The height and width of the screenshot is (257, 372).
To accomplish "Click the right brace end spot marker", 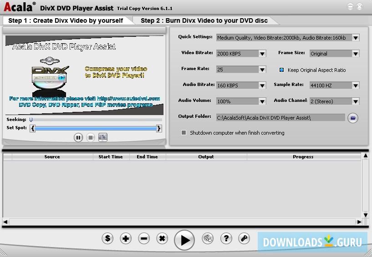I will (x=159, y=128).
